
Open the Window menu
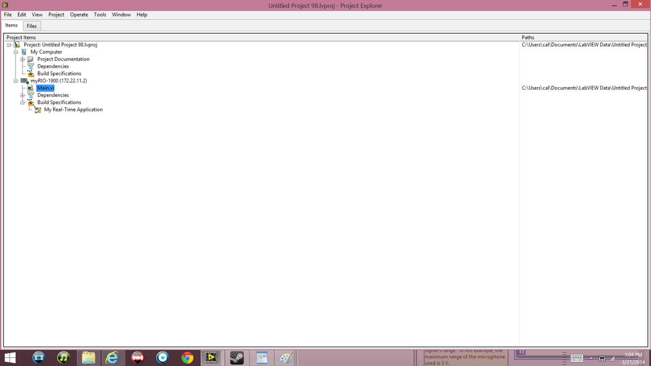121,15
